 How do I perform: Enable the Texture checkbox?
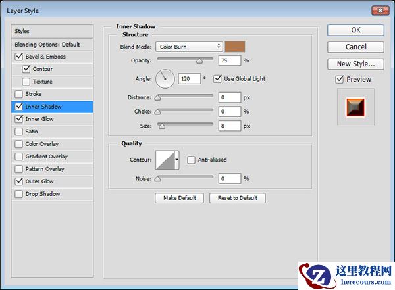click(x=26, y=82)
